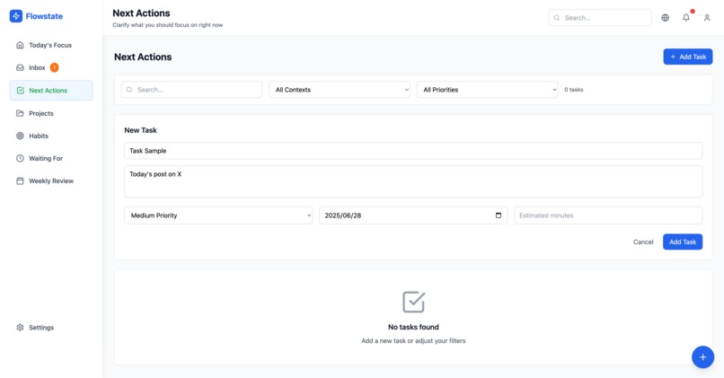Open Settings from the sidebar
Screen dimensions: 724x378
pos(51,327)
